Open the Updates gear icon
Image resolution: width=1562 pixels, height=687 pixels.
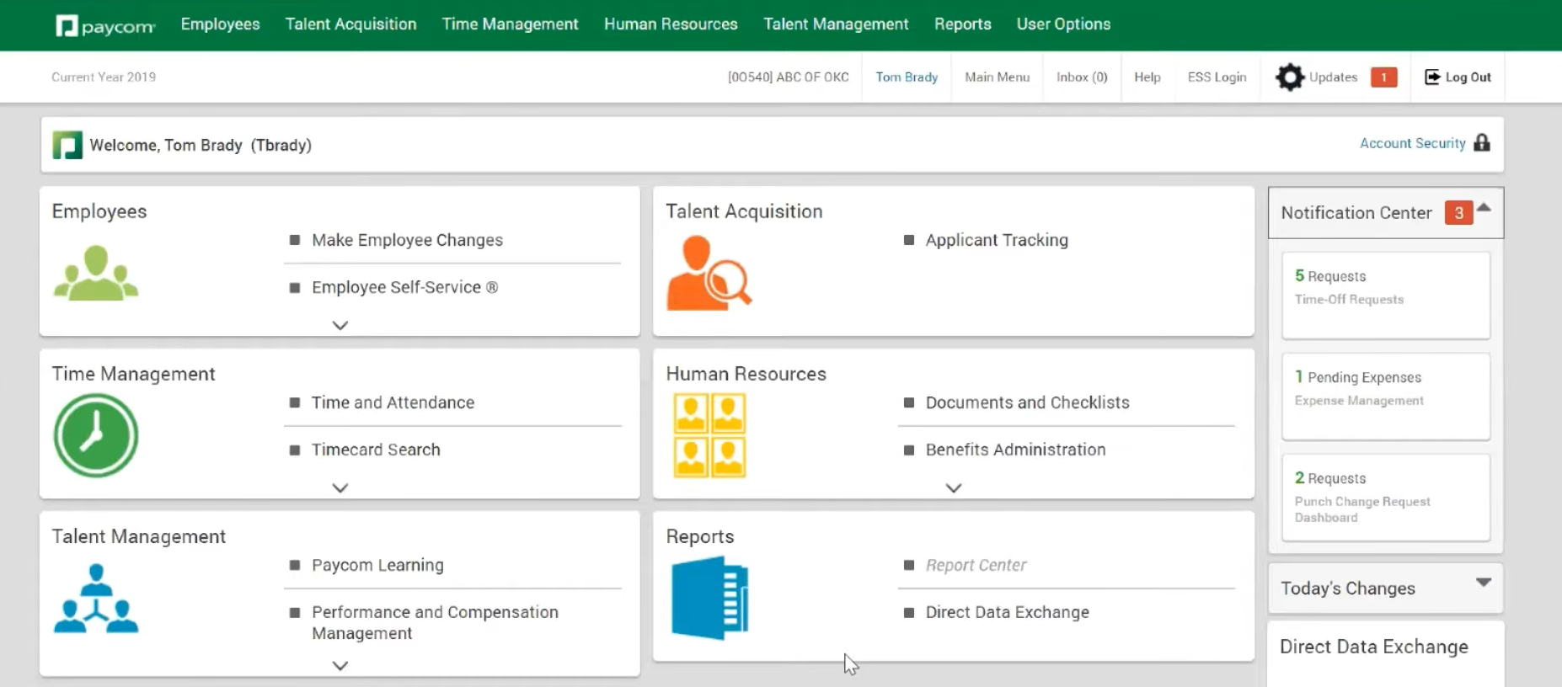coord(1289,77)
